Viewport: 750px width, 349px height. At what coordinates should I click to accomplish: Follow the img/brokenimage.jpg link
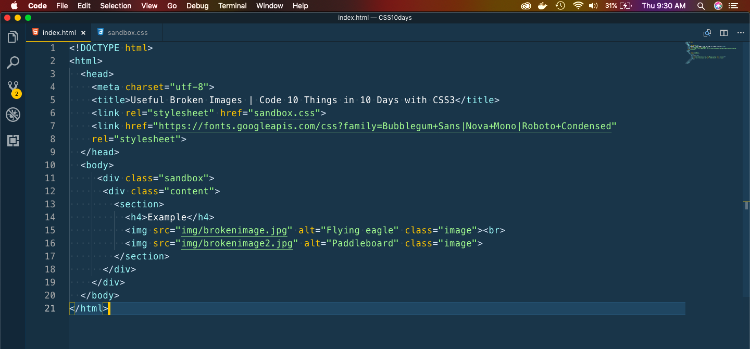(234, 230)
